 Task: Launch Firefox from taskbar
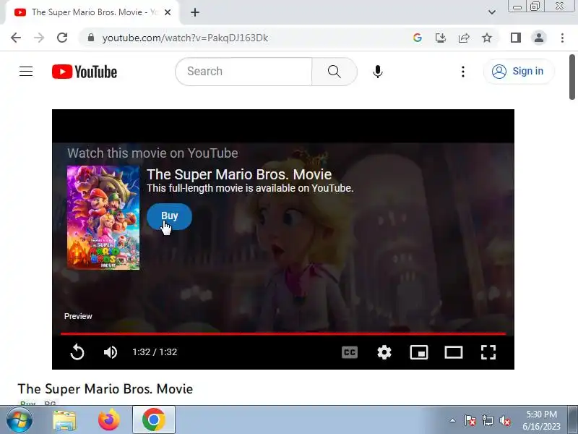(x=109, y=420)
